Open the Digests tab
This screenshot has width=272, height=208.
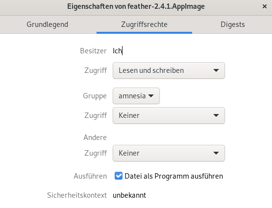tap(233, 24)
